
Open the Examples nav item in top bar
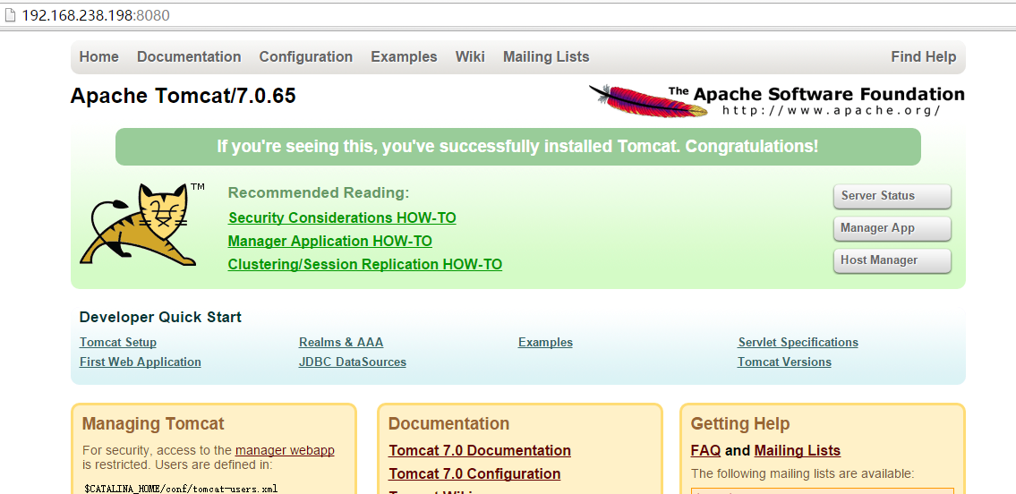(x=404, y=57)
